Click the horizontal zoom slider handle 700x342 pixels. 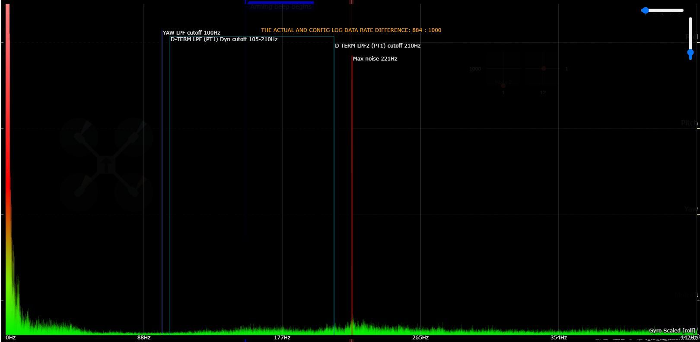[645, 10]
